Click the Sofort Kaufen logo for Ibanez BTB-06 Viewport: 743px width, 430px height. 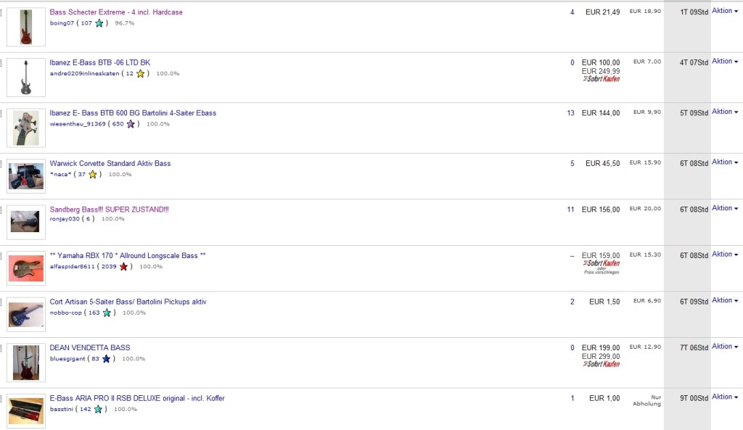click(602, 79)
